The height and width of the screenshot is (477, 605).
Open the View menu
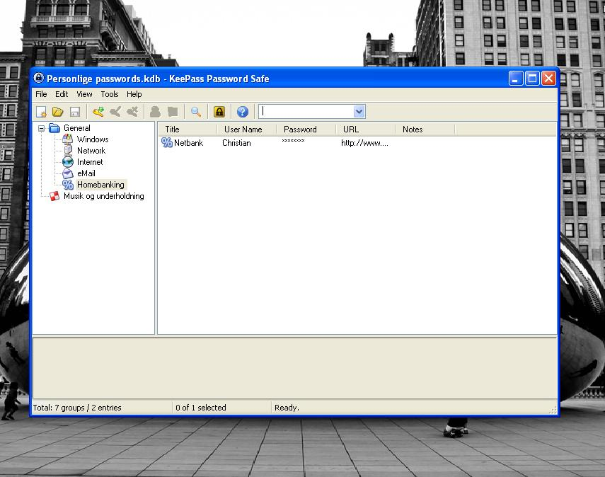pos(84,94)
